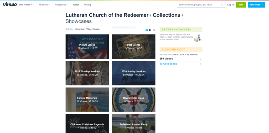Sort showcases by Duration
The image size is (269, 133).
(x=97, y=29)
